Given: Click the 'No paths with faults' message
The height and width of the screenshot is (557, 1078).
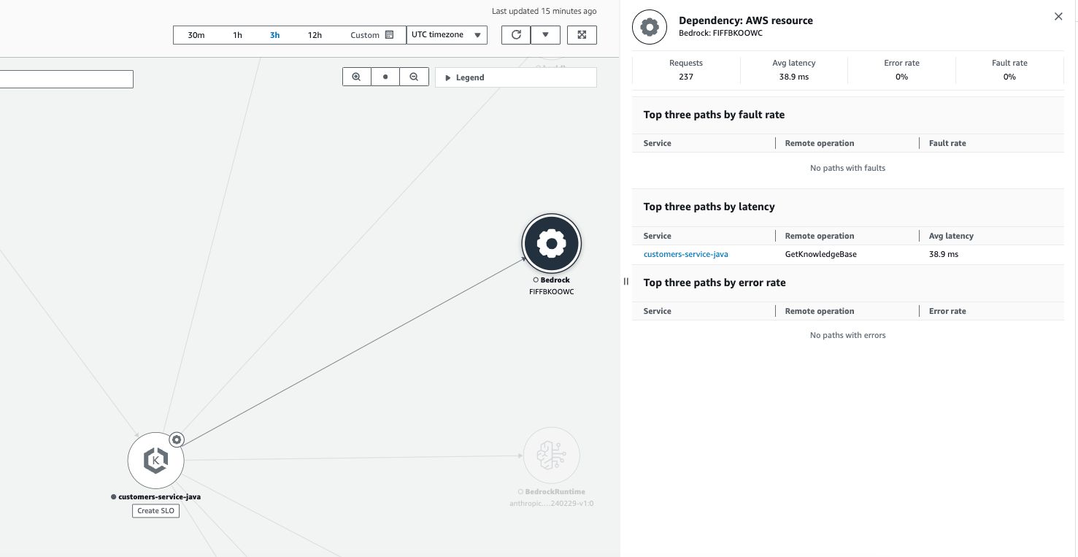Looking at the screenshot, I should click(x=848, y=168).
